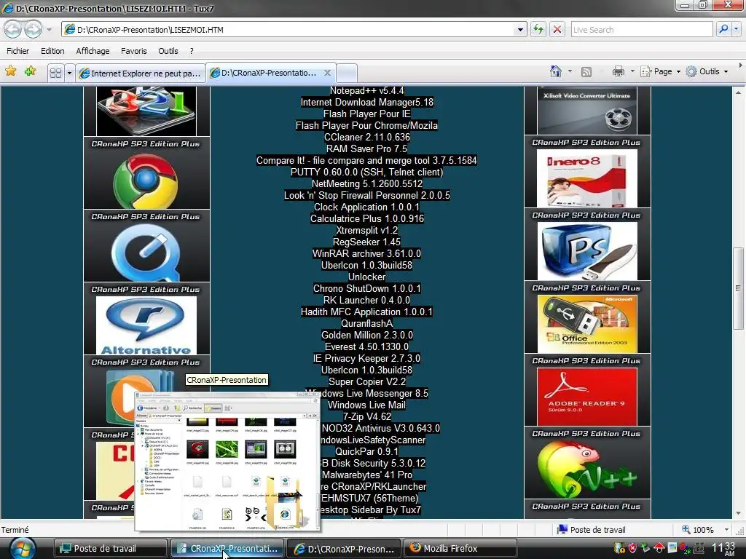Click the system clock showing 11:33 AM
This screenshot has width=746, height=559.
coord(723,549)
